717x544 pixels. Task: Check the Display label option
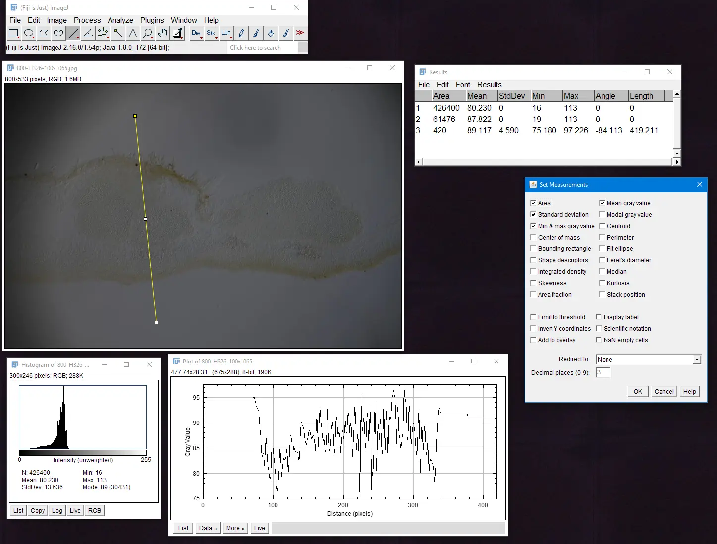pos(599,317)
